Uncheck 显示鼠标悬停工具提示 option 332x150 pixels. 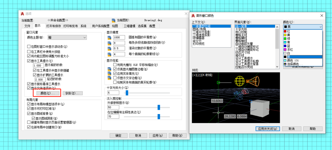click(x=29, y=84)
